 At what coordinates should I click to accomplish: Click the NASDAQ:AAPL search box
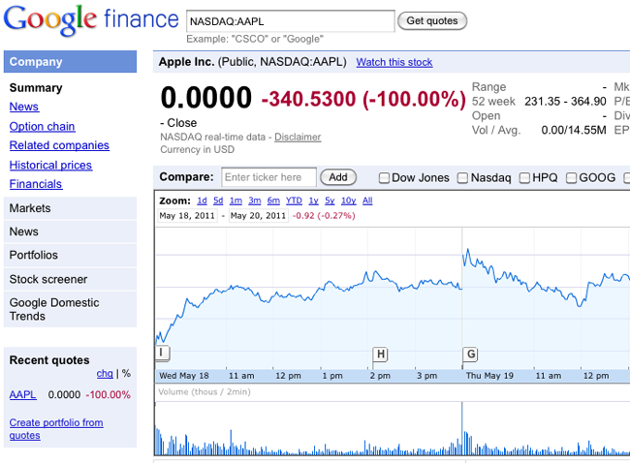pos(290,20)
